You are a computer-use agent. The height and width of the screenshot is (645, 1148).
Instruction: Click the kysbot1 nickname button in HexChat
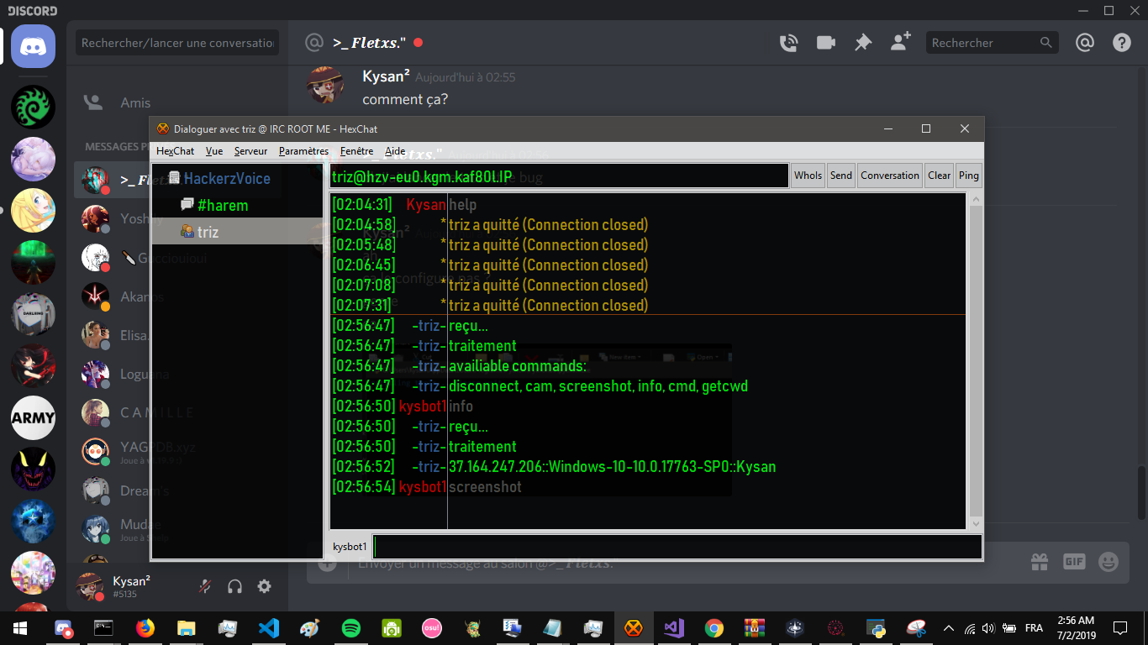click(x=350, y=547)
